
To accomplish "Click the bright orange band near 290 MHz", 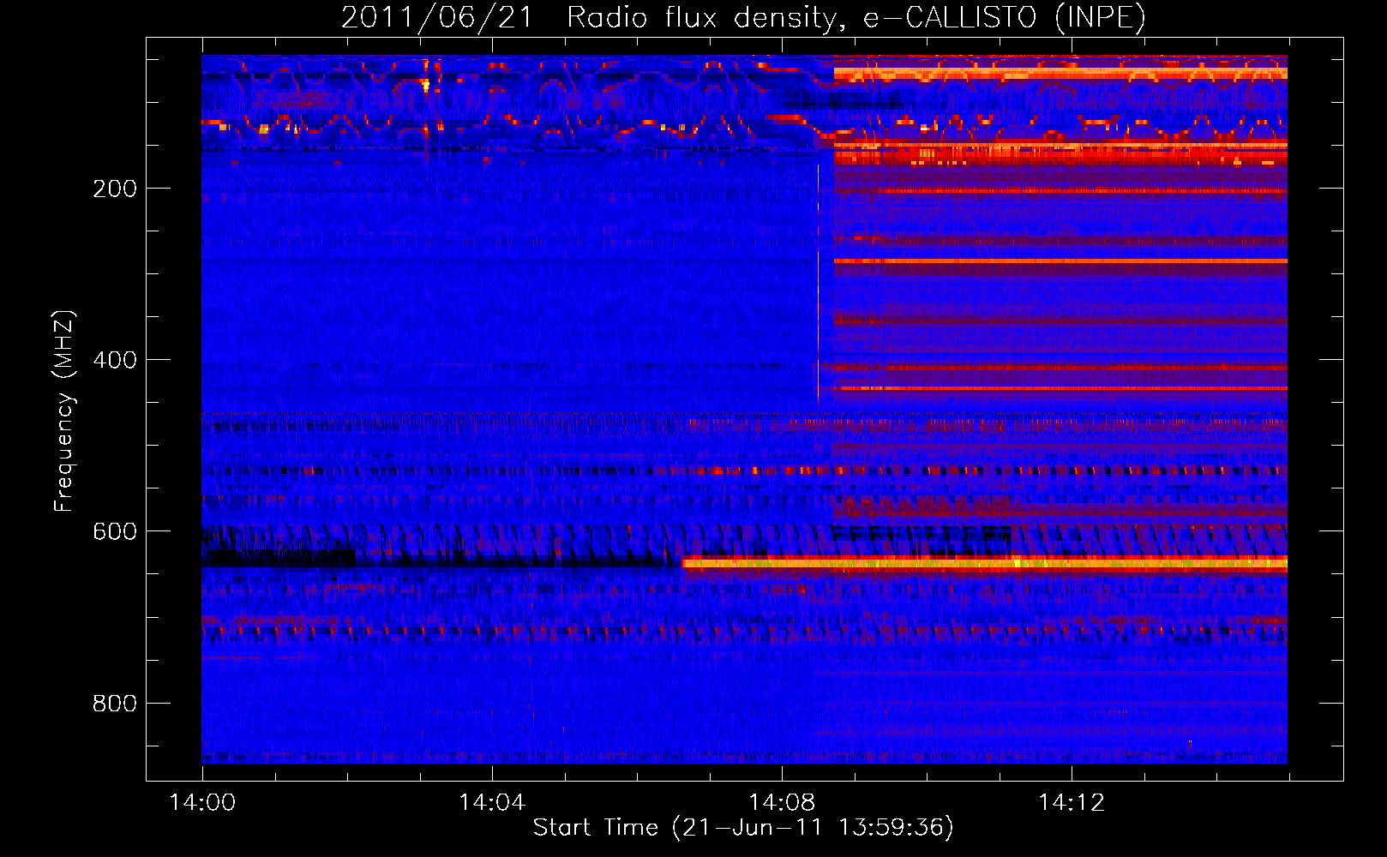I will 1060,261.
